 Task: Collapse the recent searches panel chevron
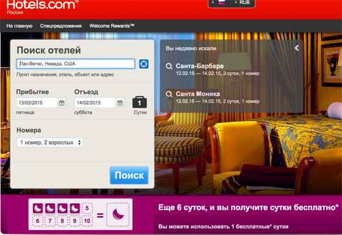tap(297, 48)
